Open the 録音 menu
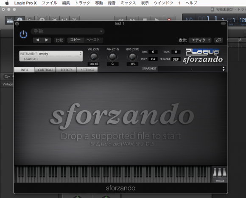This screenshot has width=246, height=198. tap(112, 3)
